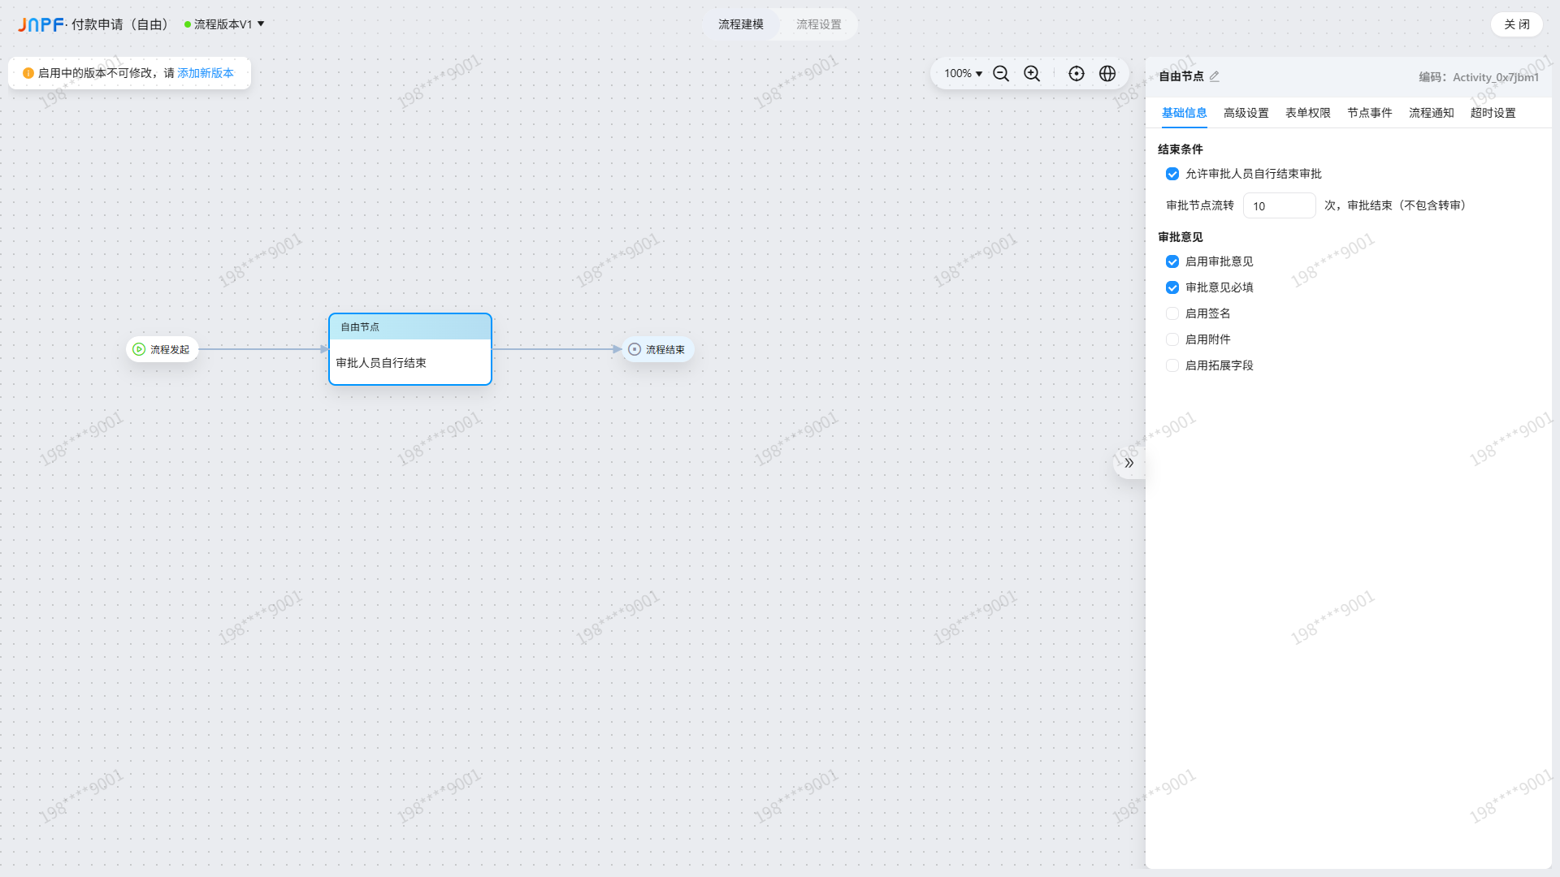Click the 流程结束 end node
This screenshot has height=877, width=1560.
pos(657,349)
